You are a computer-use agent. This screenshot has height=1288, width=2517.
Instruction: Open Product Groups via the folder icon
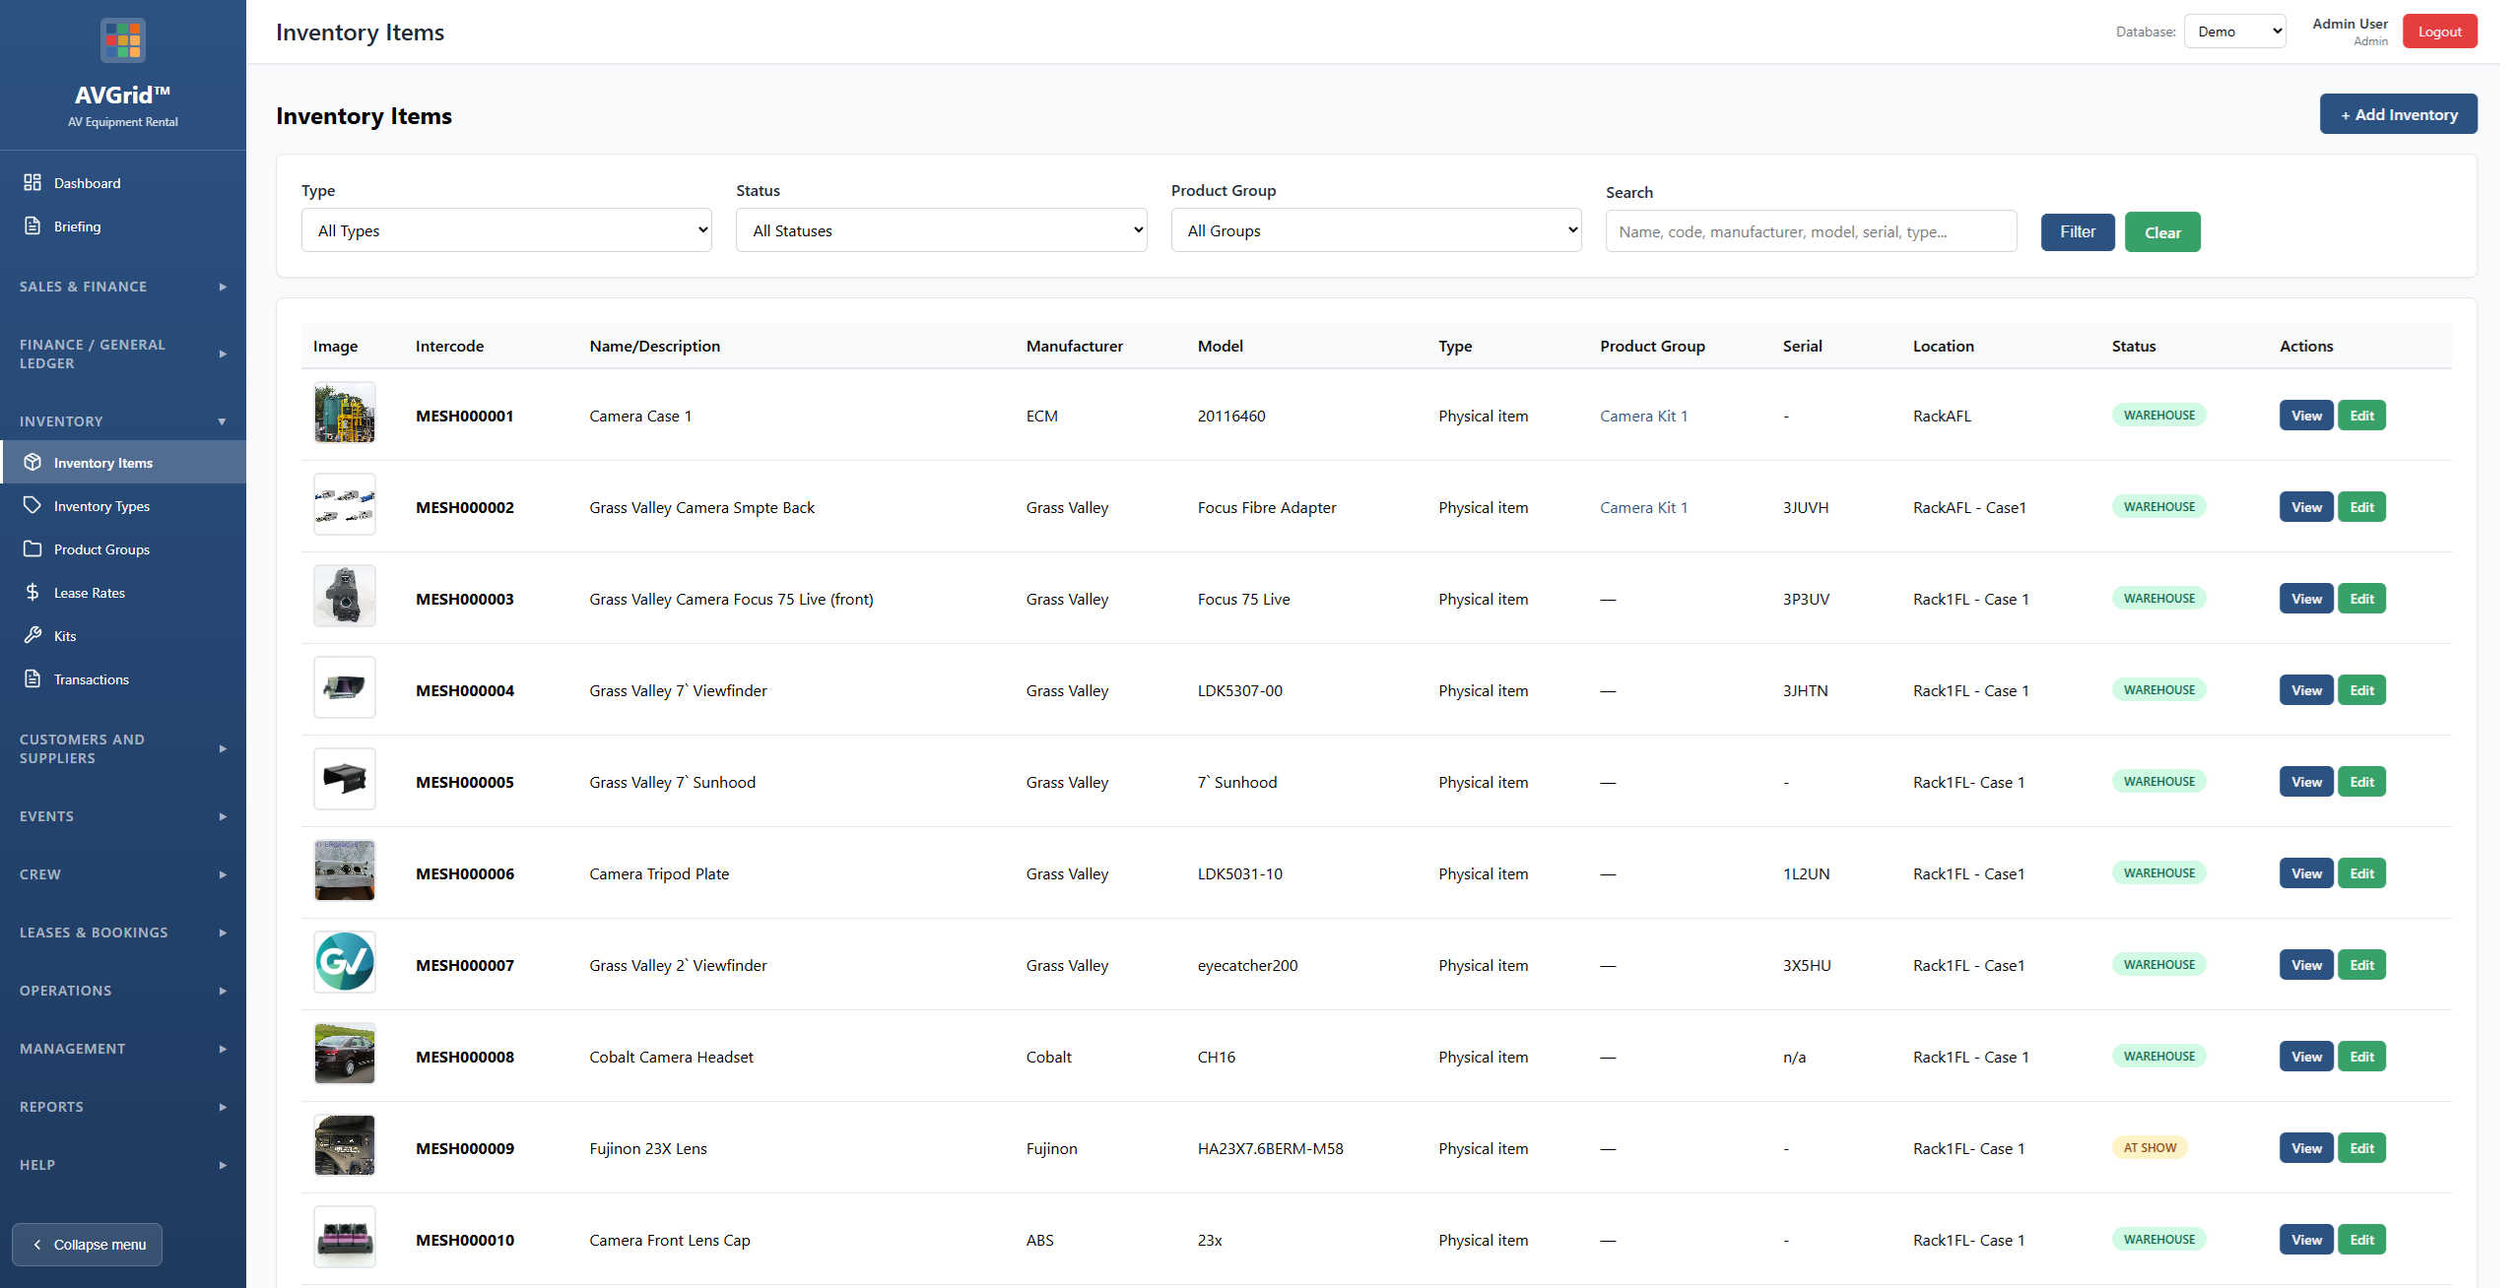tap(33, 548)
